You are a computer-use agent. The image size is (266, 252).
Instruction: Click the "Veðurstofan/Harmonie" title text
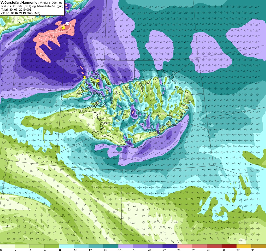[19, 3]
